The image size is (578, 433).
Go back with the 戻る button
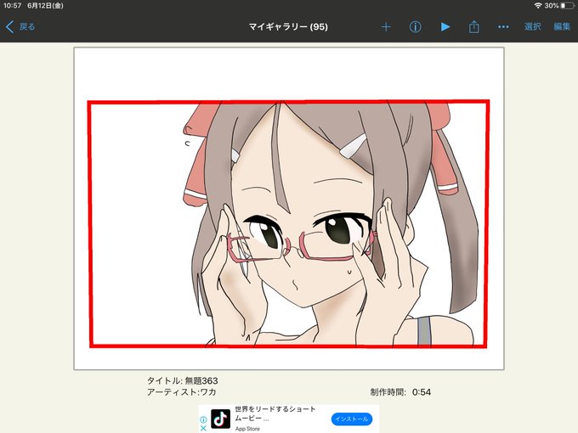(x=20, y=27)
